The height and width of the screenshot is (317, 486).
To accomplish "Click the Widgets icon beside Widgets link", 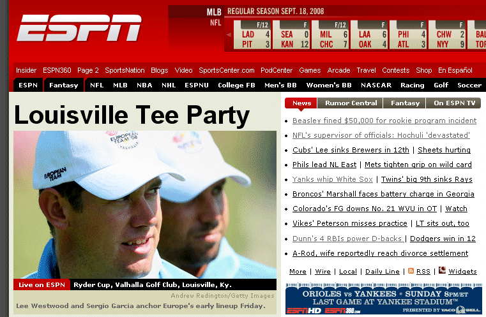I will 443,270.
